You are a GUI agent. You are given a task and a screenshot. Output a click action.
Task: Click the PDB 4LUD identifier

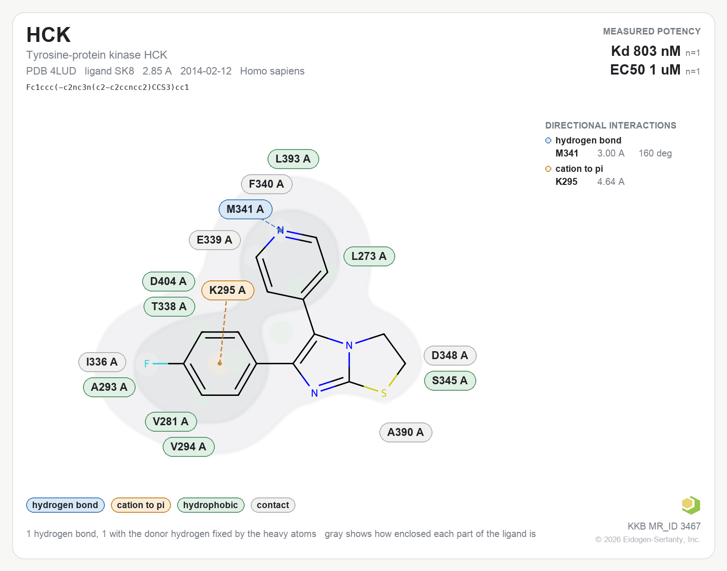pyautogui.click(x=51, y=71)
